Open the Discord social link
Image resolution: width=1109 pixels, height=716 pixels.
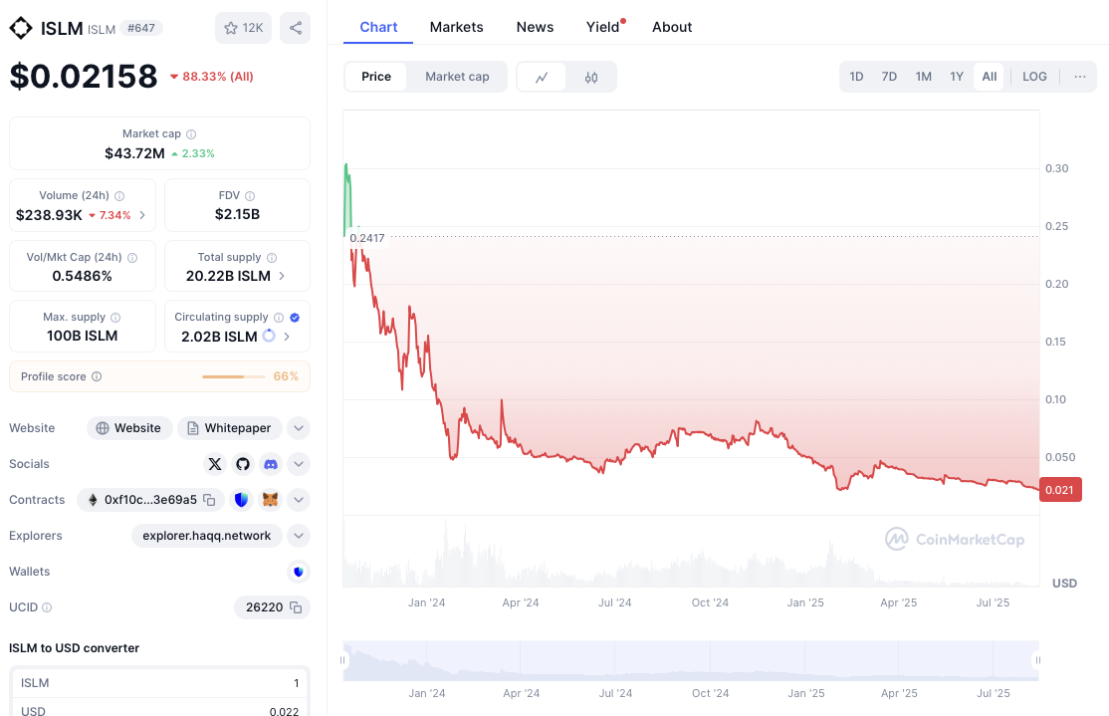pos(270,464)
